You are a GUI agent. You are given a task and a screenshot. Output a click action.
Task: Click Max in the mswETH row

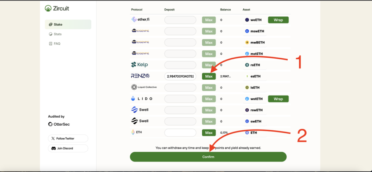coord(209,31)
